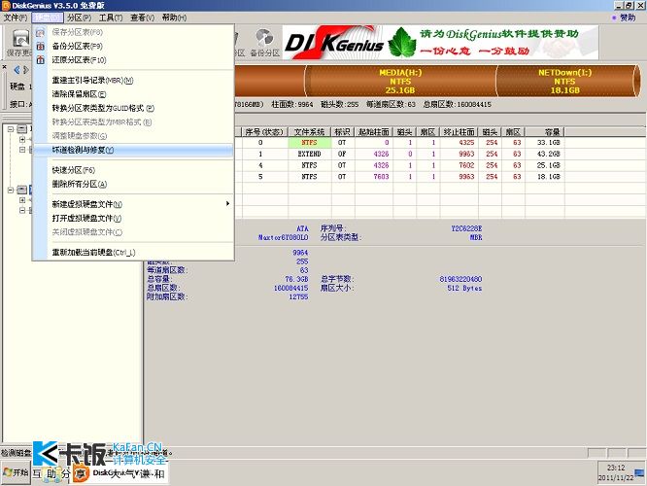Choose 还原分区表(F10) from menu
This screenshot has width=647, height=486.
click(x=79, y=60)
